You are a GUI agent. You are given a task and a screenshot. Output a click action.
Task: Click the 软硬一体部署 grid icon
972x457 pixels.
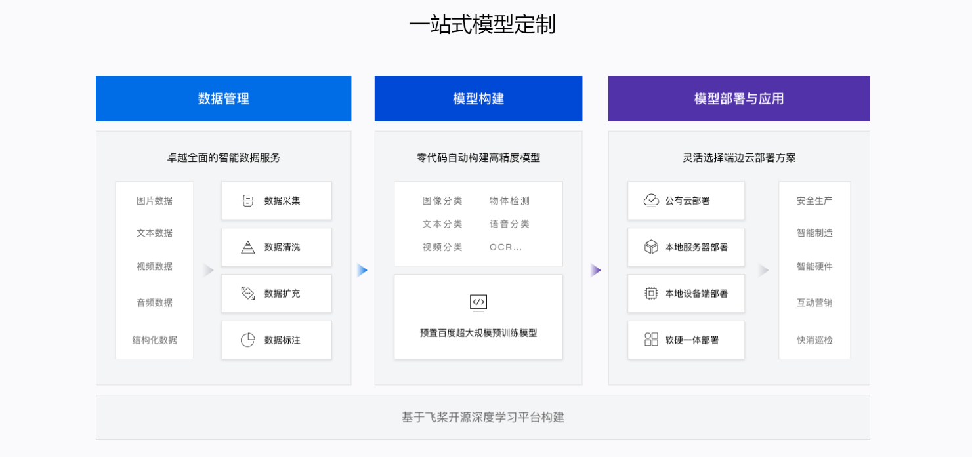(x=651, y=340)
